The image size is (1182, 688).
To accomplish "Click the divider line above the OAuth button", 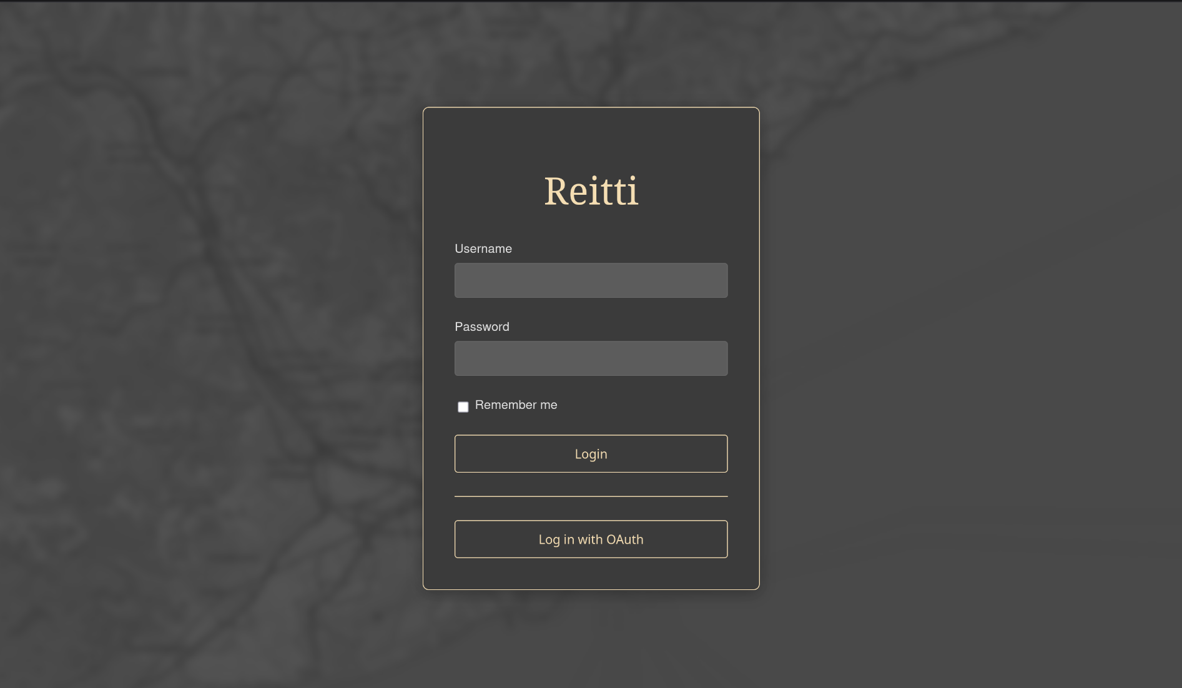I will click(x=591, y=496).
